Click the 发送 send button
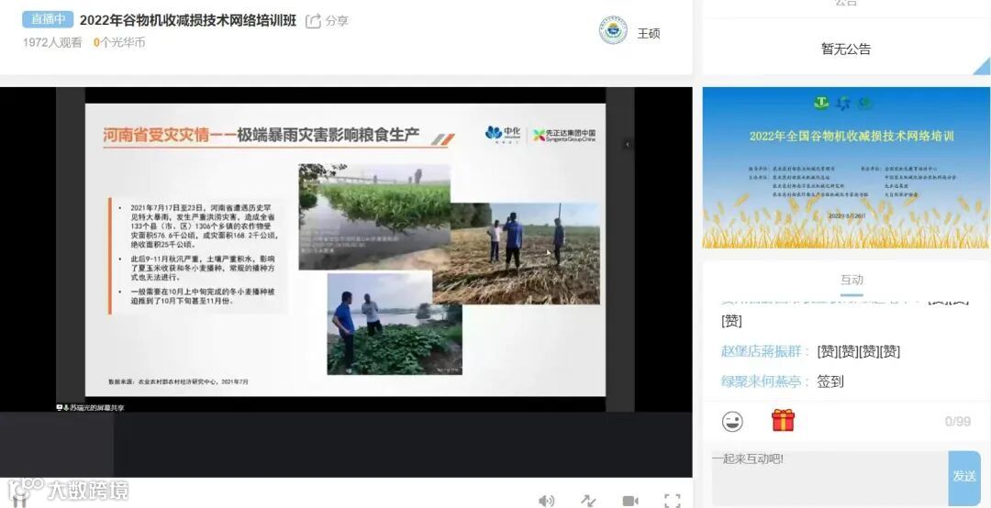Image resolution: width=991 pixels, height=508 pixels. tap(963, 477)
